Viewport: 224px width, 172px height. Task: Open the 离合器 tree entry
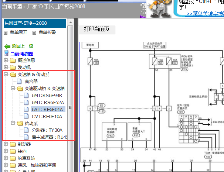(31, 82)
